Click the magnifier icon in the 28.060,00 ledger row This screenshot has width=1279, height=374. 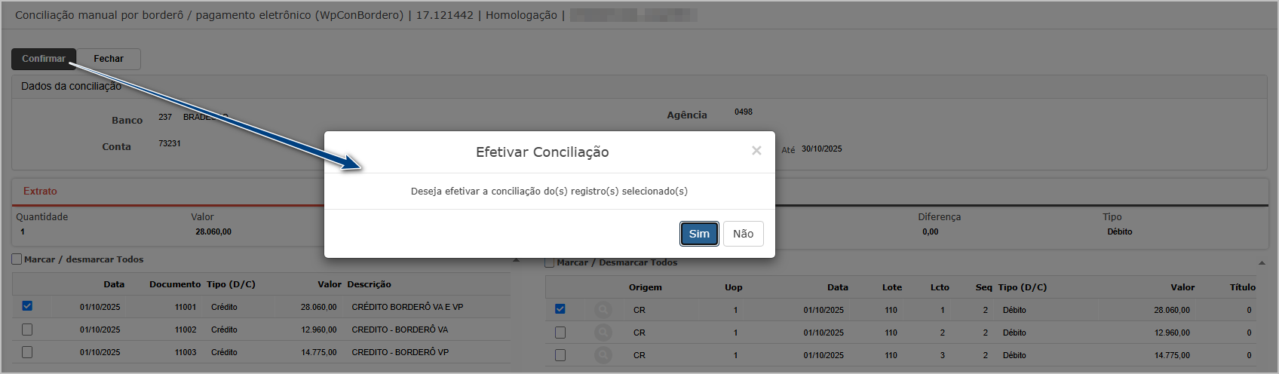[603, 310]
